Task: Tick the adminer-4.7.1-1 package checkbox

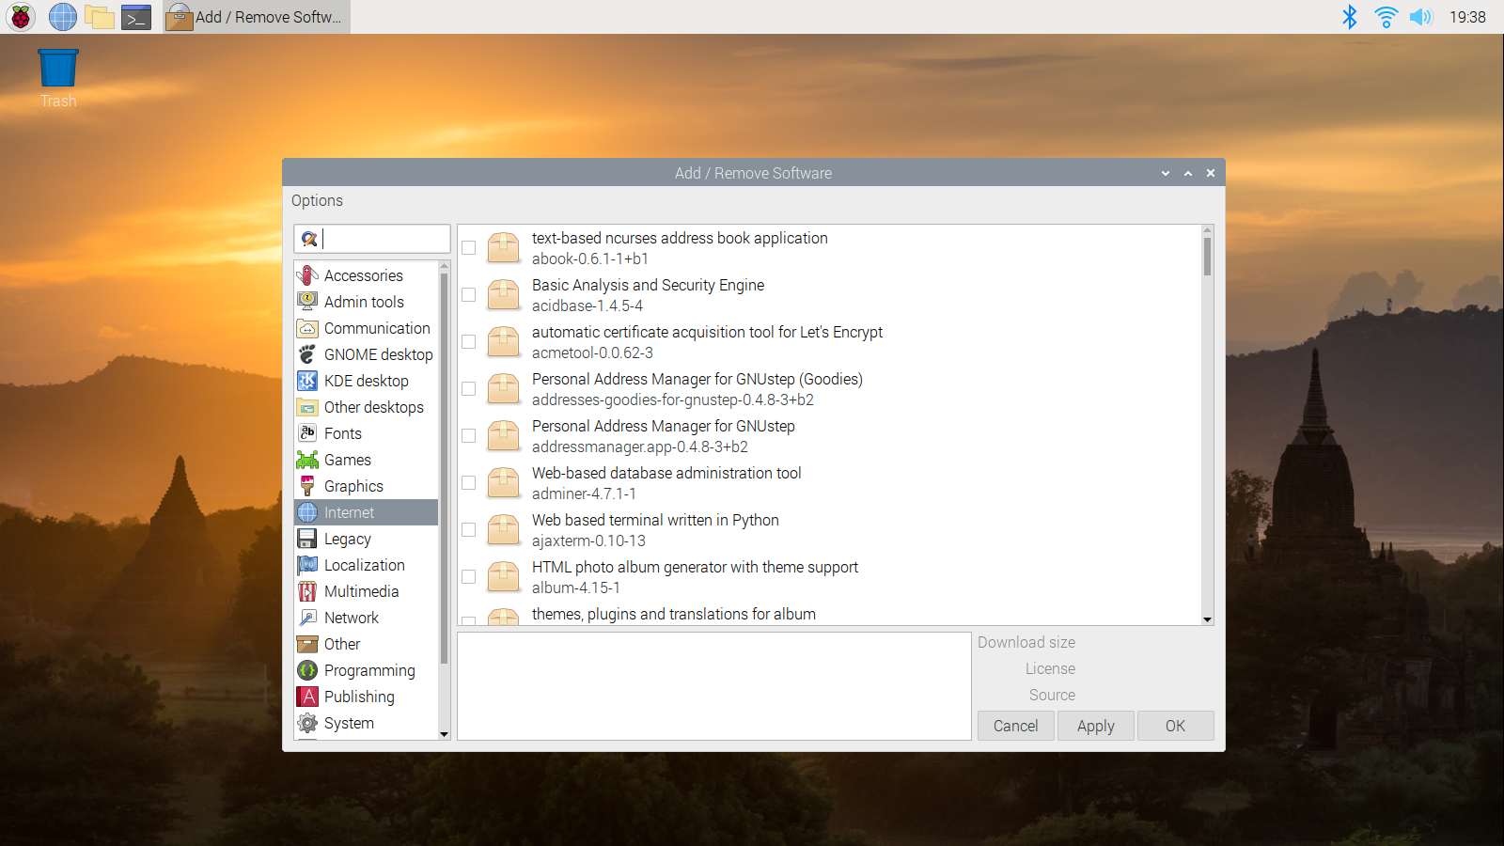Action: tap(469, 483)
